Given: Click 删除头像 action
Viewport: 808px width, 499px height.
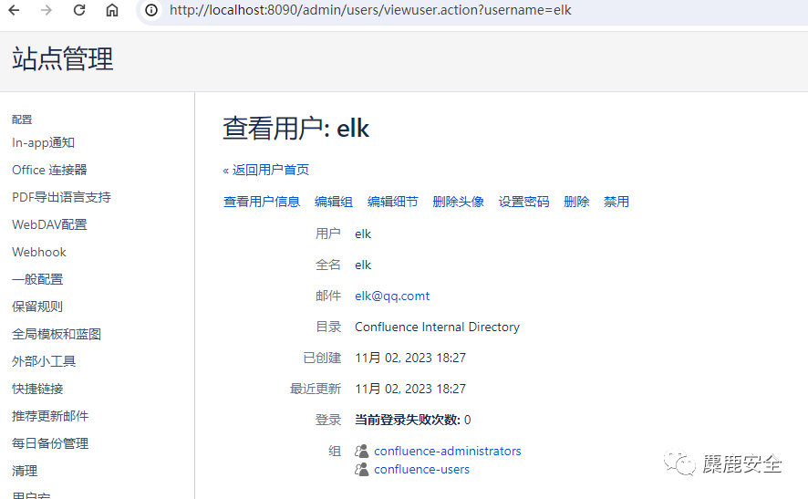Looking at the screenshot, I should coord(458,202).
